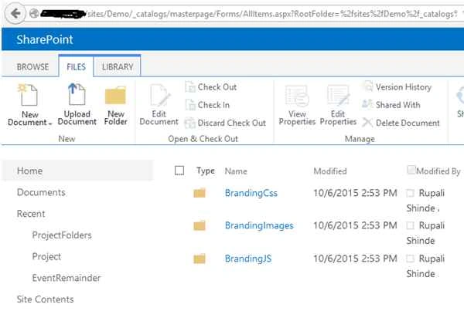This screenshot has width=464, height=311.
Task: Click the New Document icon
Action: pos(29,95)
